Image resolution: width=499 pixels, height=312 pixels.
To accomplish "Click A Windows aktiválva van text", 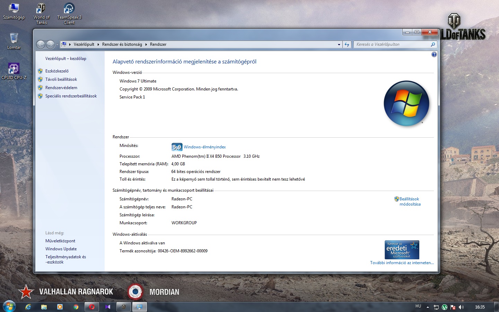I will (142, 243).
